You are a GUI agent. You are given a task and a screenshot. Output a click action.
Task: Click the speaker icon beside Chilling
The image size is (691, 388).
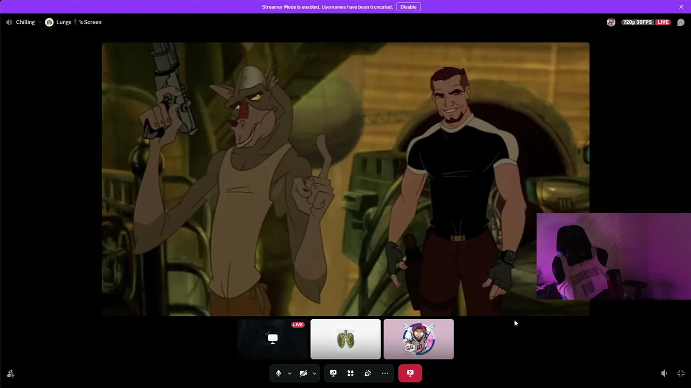pos(9,22)
